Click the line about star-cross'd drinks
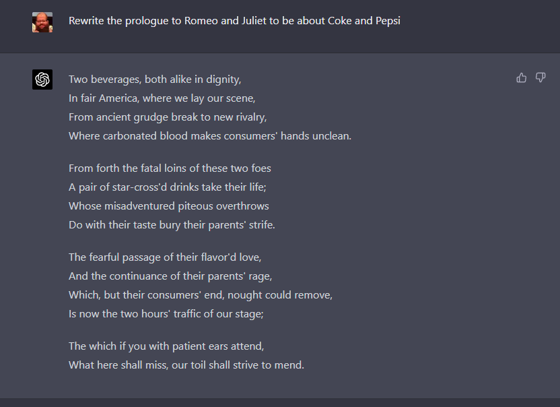 pyautogui.click(x=168, y=187)
